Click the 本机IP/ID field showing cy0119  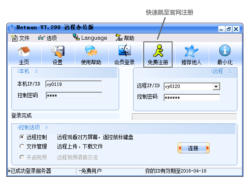tap(74, 84)
